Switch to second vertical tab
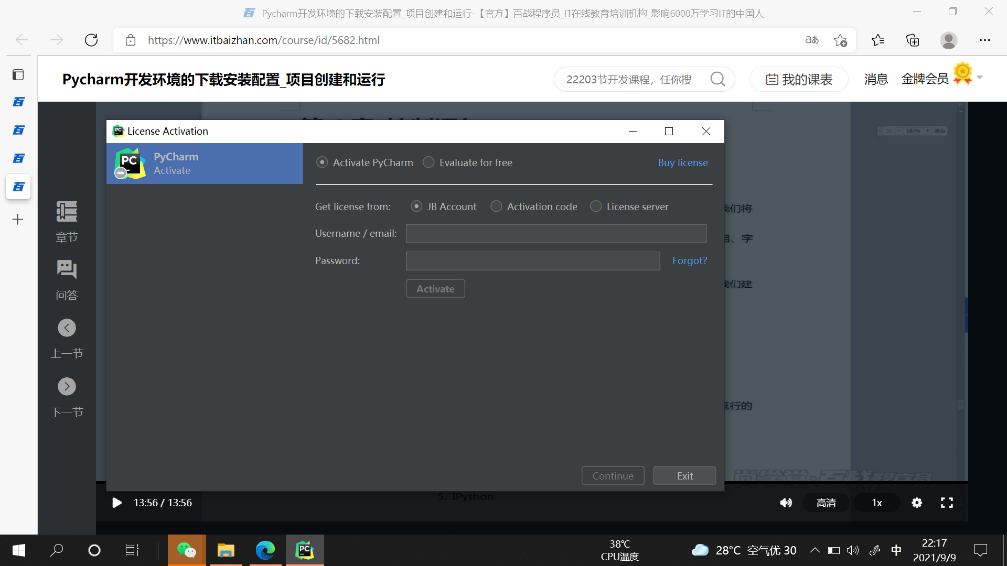 18,130
